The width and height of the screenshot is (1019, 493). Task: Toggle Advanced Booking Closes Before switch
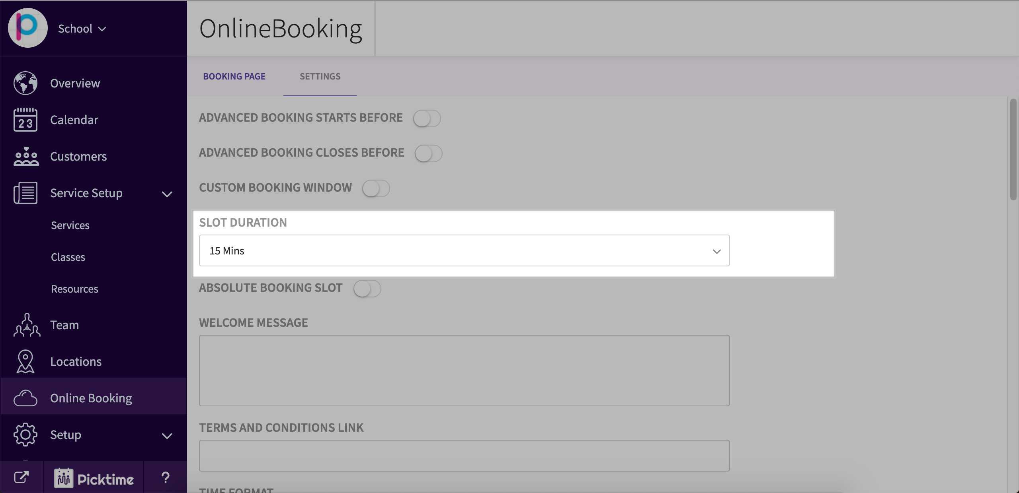click(428, 153)
